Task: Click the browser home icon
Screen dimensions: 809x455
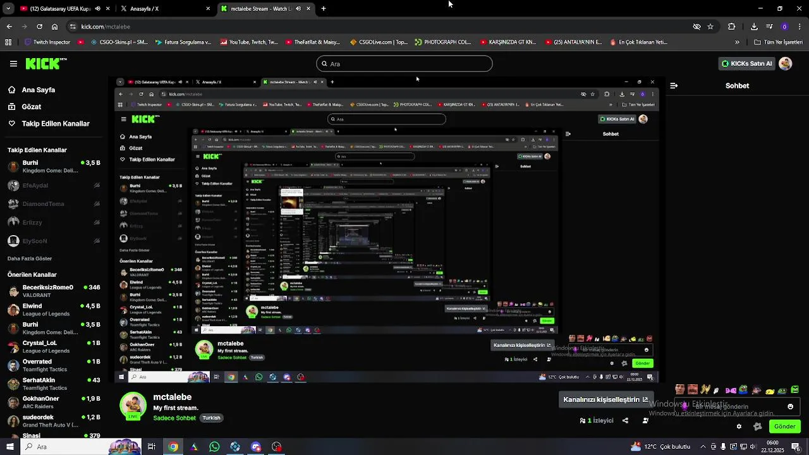Action: 55,27
